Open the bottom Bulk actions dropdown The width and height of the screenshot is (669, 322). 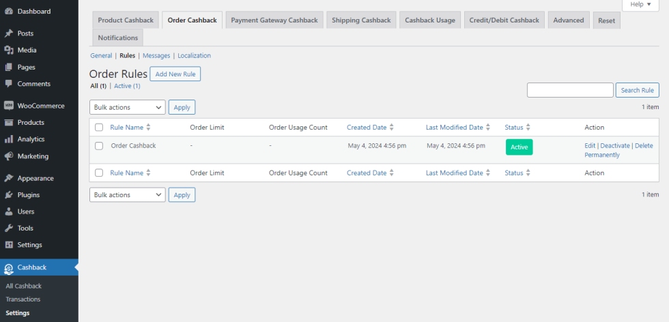127,195
